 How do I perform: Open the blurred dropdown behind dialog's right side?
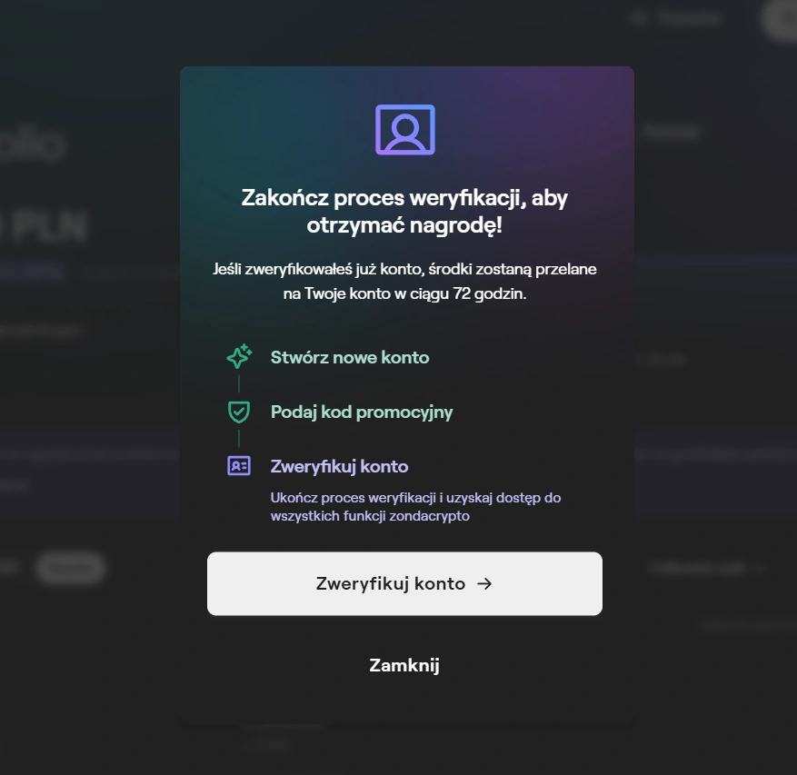(706, 568)
